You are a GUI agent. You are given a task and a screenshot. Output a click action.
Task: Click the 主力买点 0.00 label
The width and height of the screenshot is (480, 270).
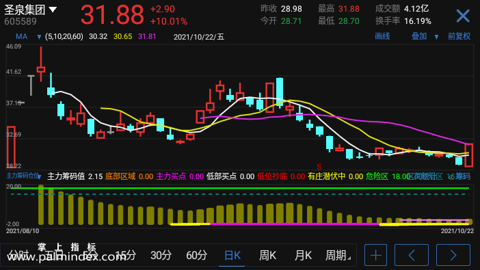pos(180,176)
